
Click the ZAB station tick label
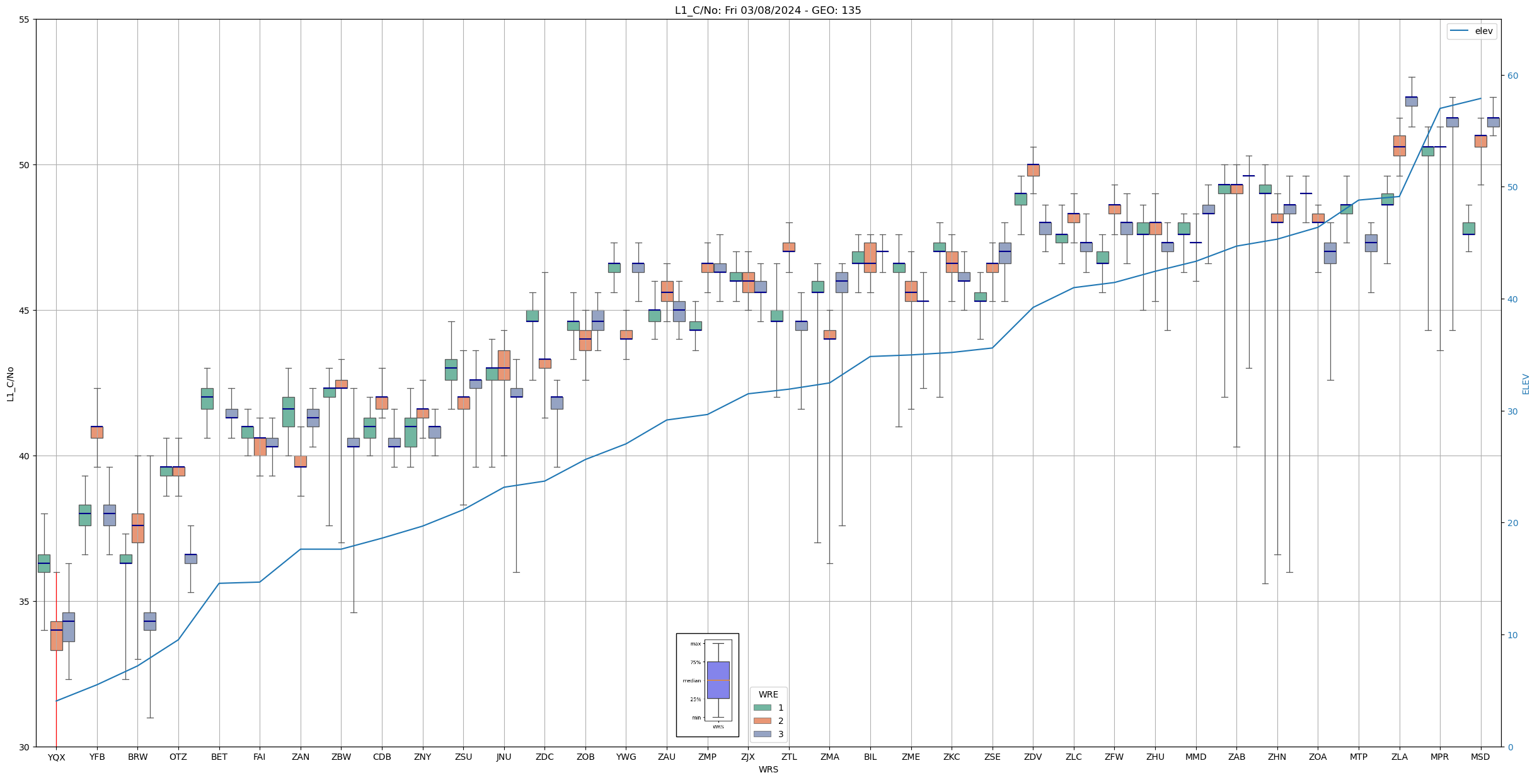pyautogui.click(x=1236, y=757)
